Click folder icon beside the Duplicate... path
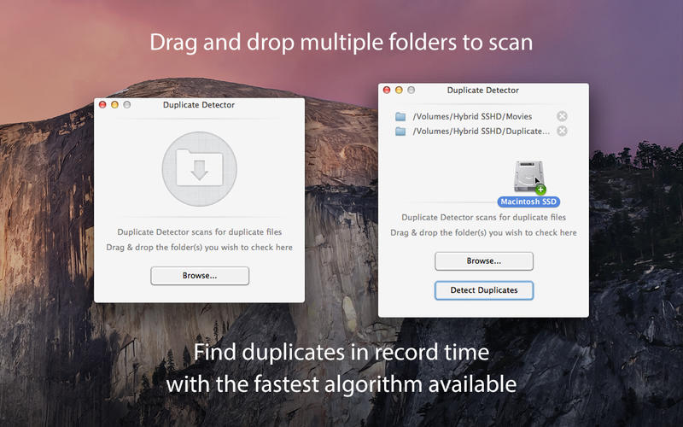Image resolution: width=683 pixels, height=427 pixels. 400,132
